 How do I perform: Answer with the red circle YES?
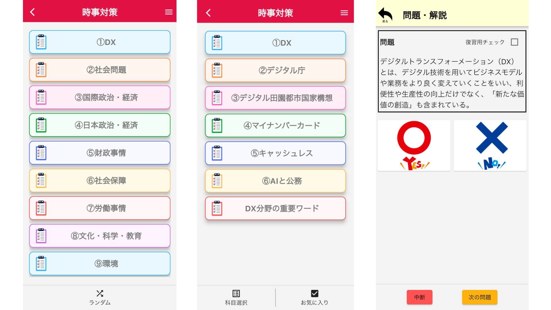pyautogui.click(x=414, y=146)
